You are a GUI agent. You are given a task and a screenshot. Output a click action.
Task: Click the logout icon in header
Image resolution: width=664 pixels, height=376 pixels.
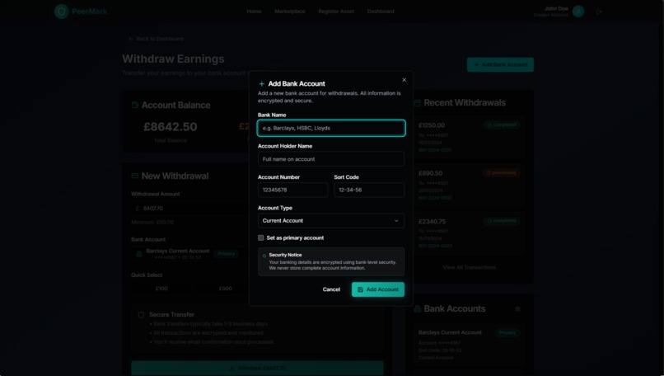coord(599,12)
